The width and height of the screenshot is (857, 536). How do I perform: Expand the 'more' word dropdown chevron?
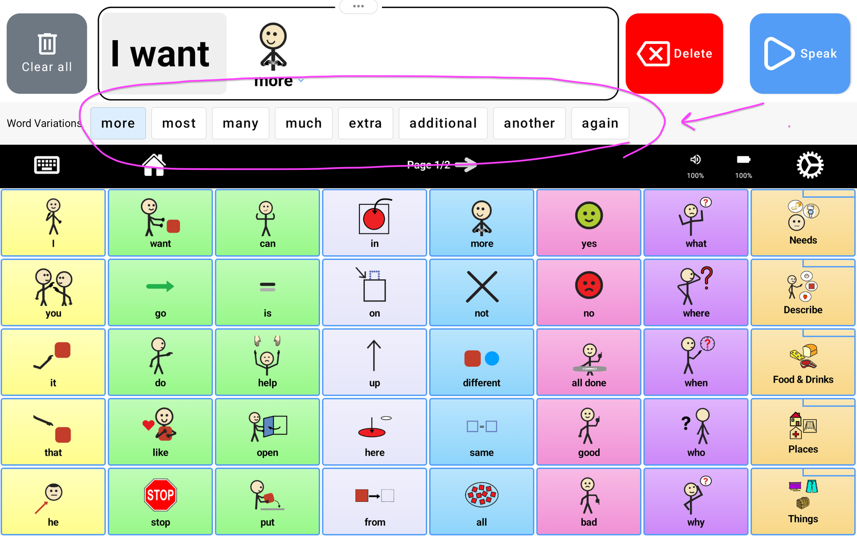tap(301, 80)
